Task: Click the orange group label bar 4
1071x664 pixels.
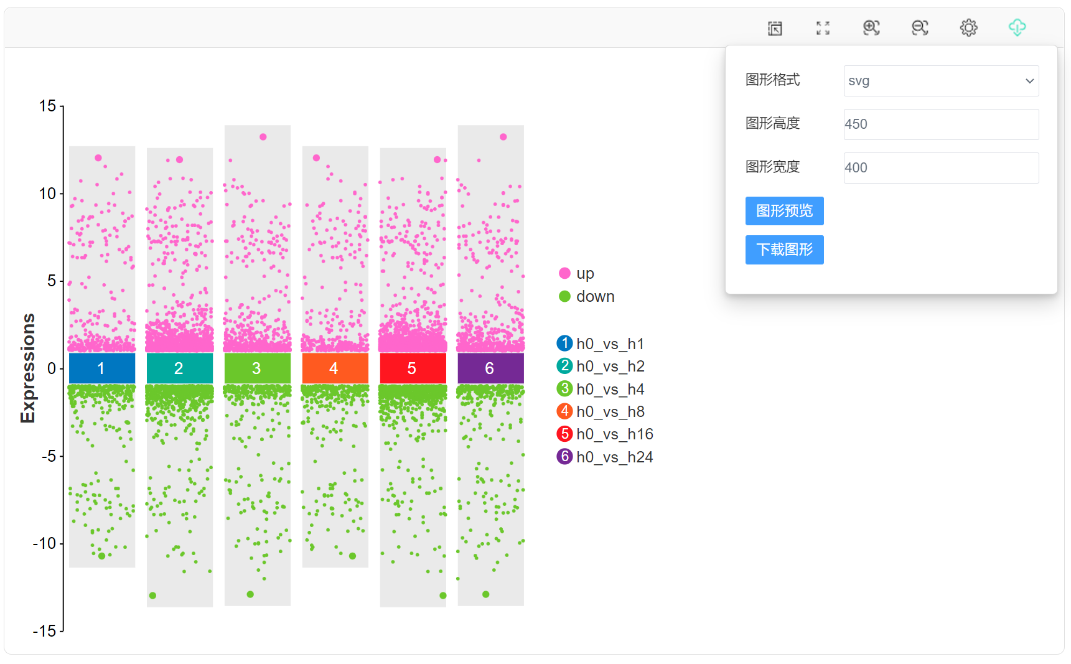Action: 335,368
